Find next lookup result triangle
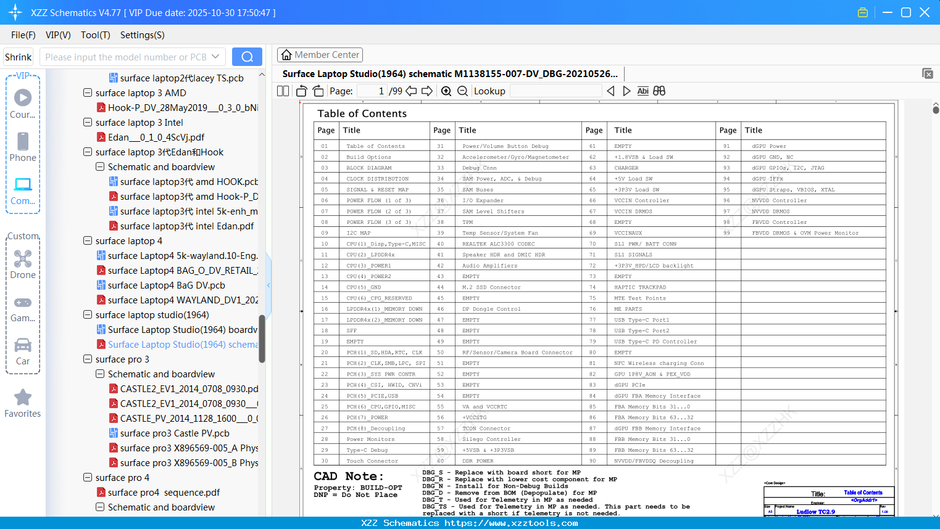This screenshot has width=940, height=529. (x=626, y=91)
